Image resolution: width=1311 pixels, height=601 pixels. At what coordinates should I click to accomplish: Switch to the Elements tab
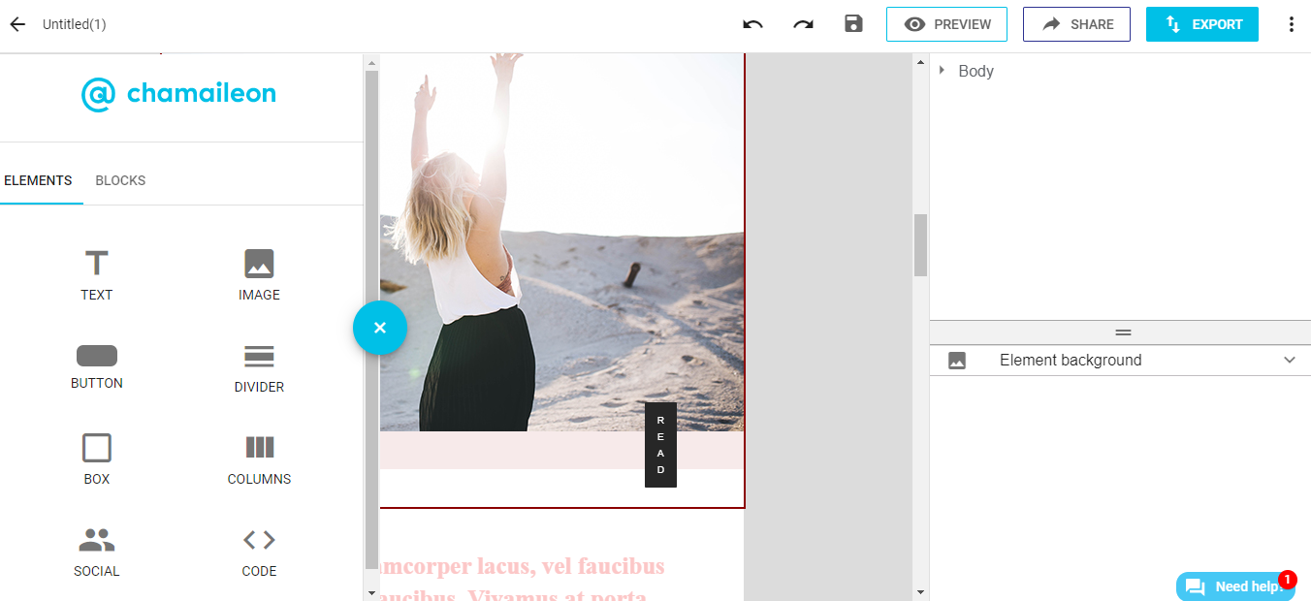pos(39,180)
